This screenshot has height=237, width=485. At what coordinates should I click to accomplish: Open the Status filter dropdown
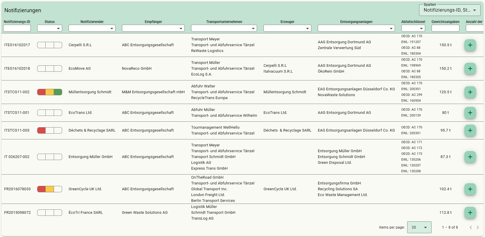[50, 28]
